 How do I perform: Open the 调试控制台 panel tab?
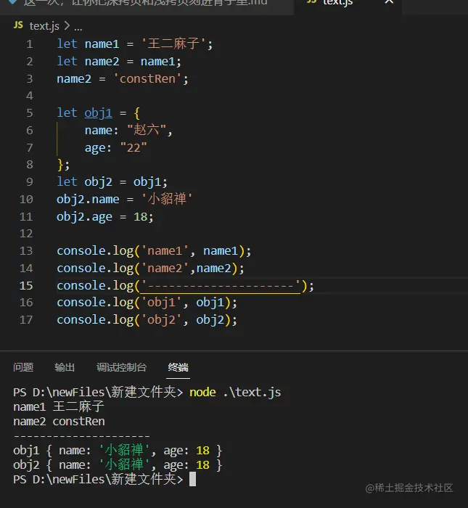(121, 367)
